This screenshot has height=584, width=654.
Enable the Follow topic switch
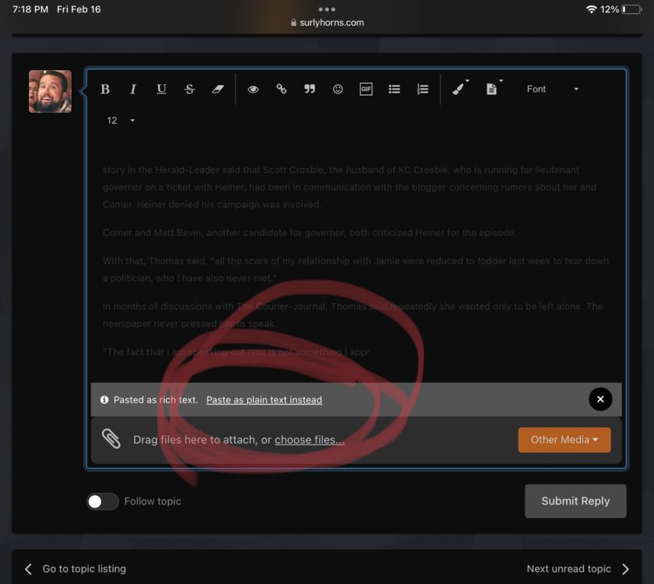point(102,501)
